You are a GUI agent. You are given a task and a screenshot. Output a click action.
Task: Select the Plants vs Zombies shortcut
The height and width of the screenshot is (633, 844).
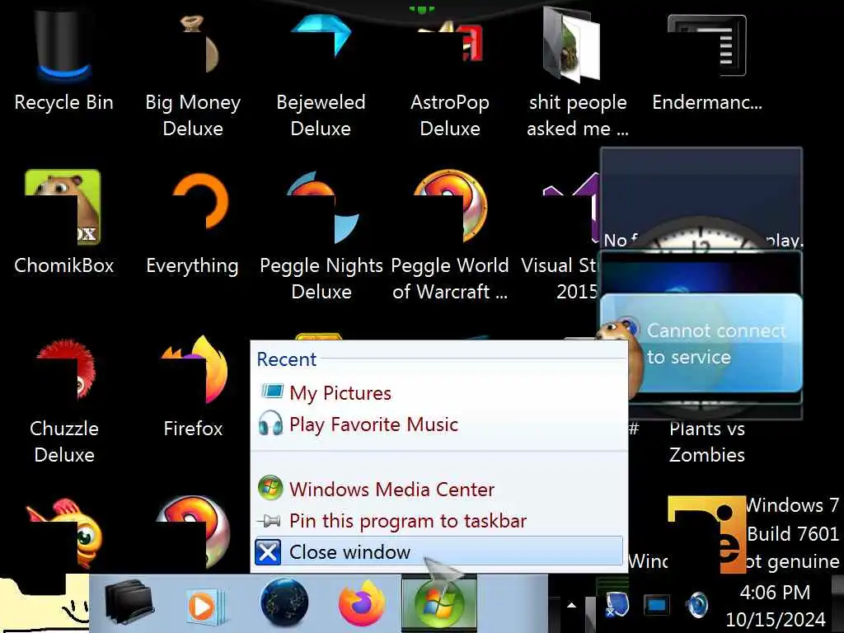pyautogui.click(x=706, y=442)
